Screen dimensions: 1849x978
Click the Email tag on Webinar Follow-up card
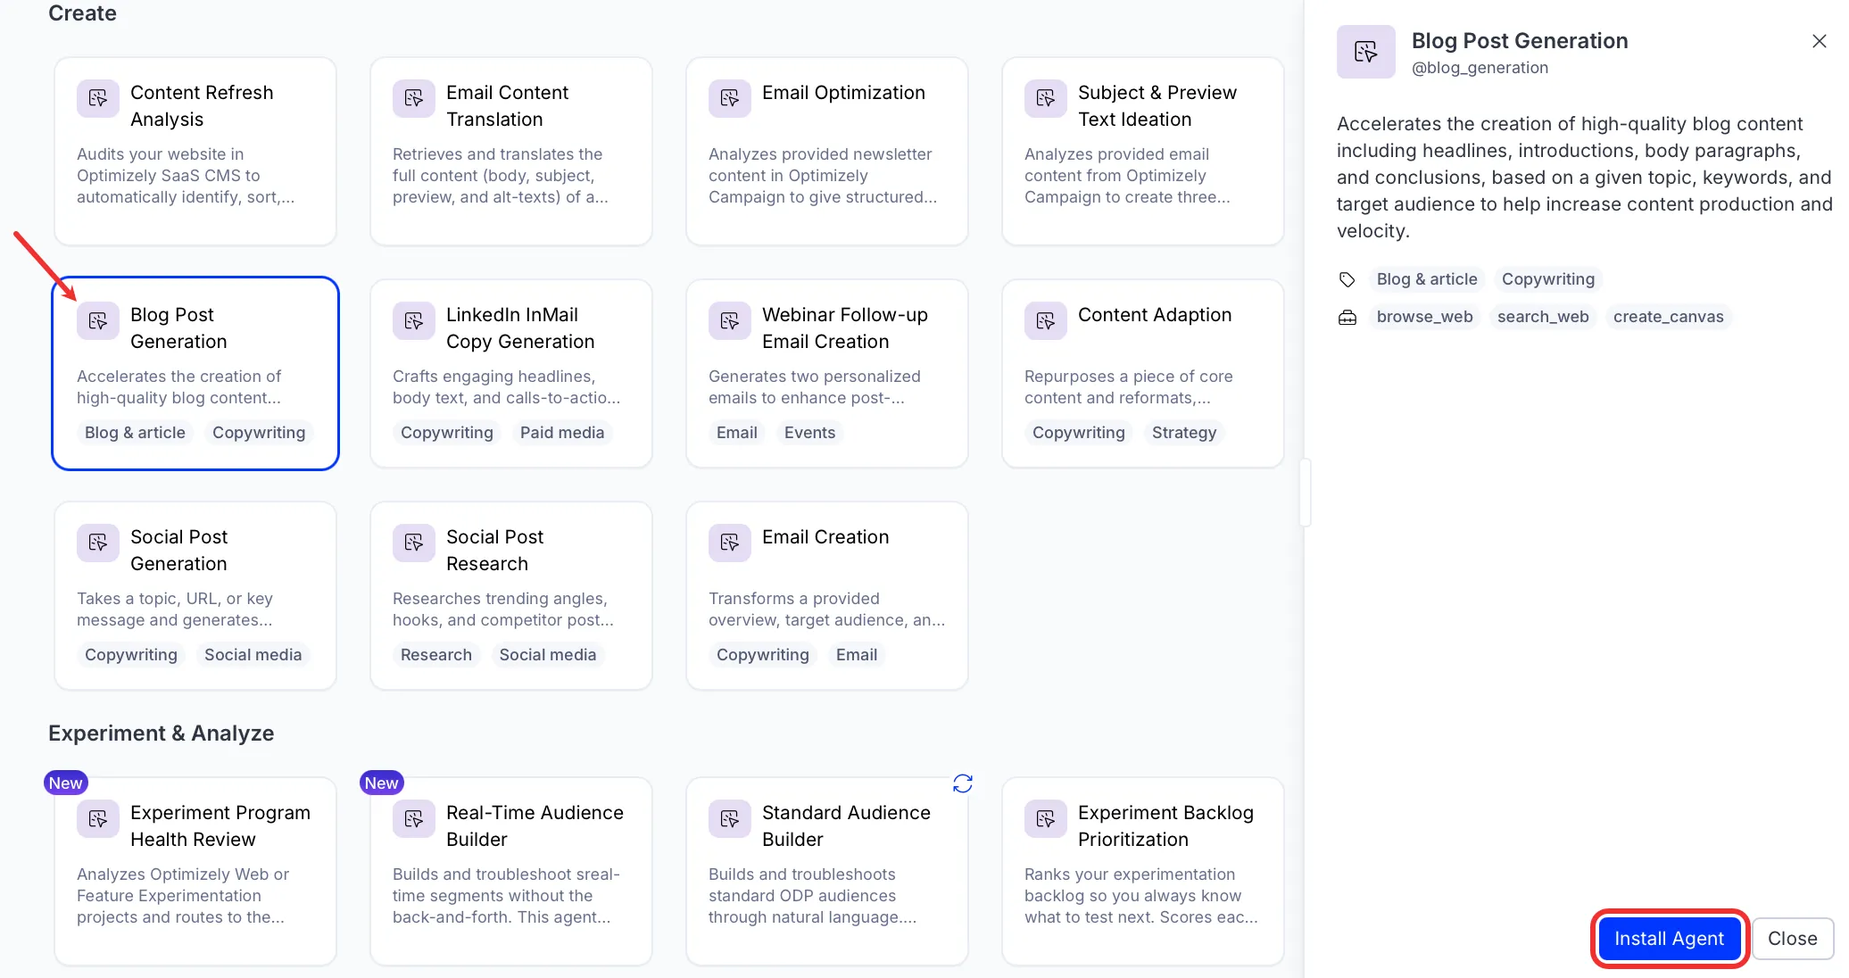pyautogui.click(x=737, y=433)
